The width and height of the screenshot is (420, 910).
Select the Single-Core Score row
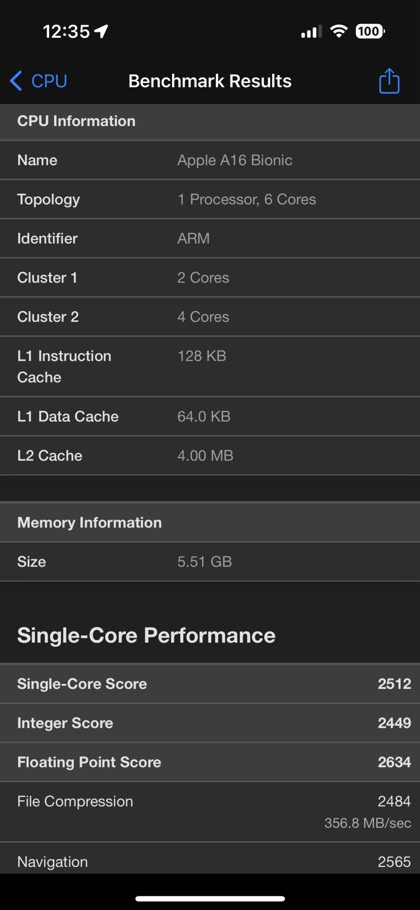click(x=210, y=683)
